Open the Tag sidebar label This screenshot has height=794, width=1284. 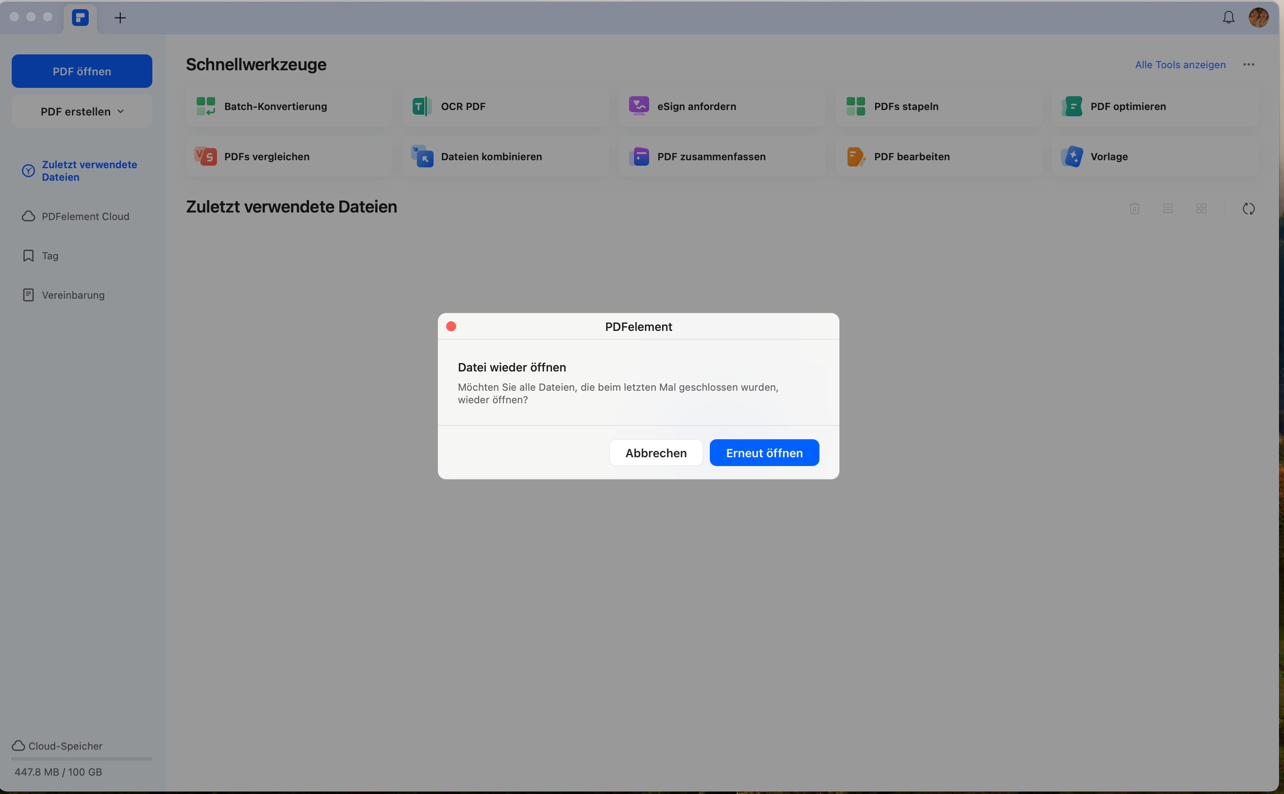[x=50, y=256]
